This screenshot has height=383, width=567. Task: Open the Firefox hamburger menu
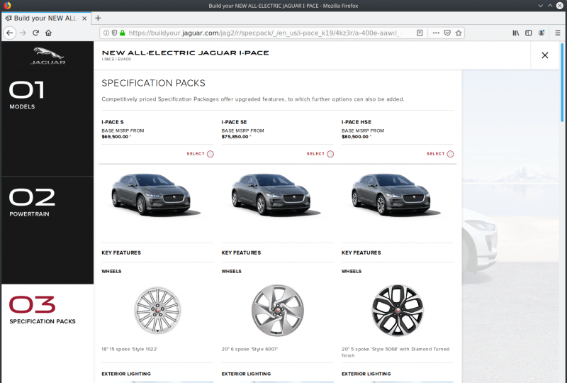[558, 33]
